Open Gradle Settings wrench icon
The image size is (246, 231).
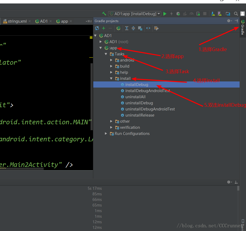coord(156,28)
